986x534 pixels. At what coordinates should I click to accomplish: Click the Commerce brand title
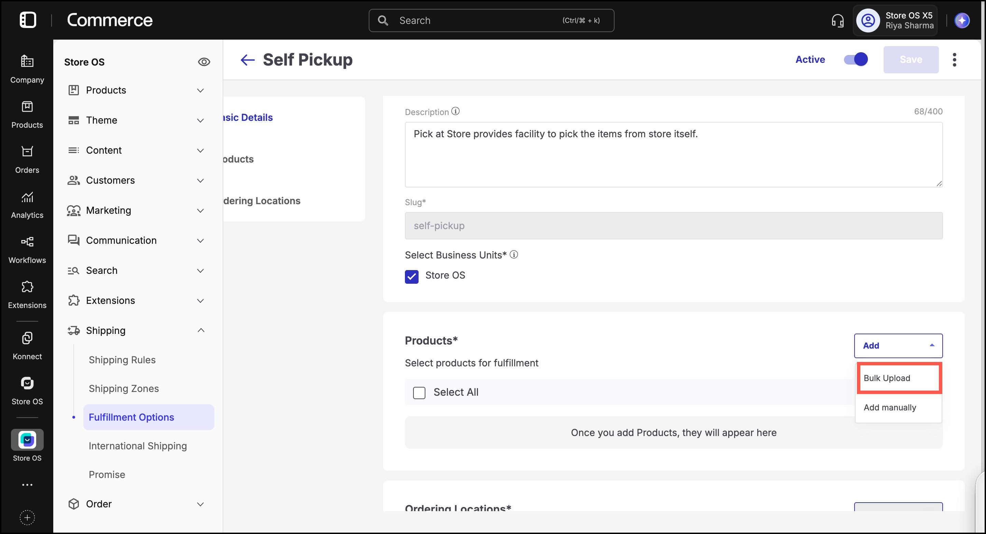pyautogui.click(x=110, y=20)
